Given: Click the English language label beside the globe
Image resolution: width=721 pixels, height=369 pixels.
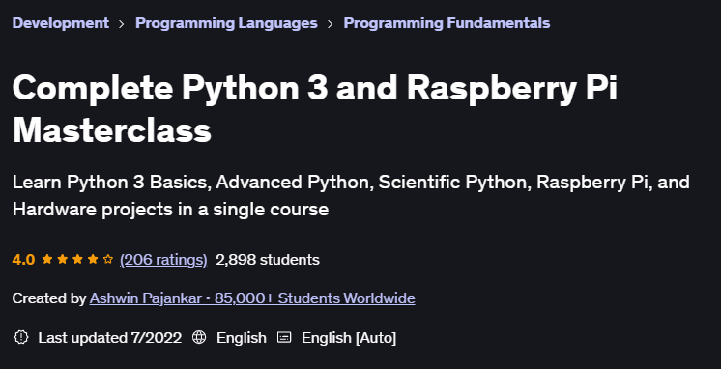Looking at the screenshot, I should (242, 338).
